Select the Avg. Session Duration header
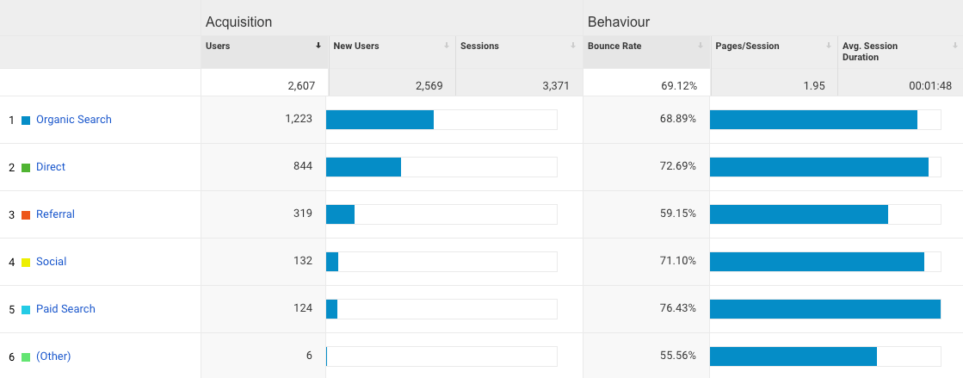Screen dimensions: 963x378 pos(900,52)
